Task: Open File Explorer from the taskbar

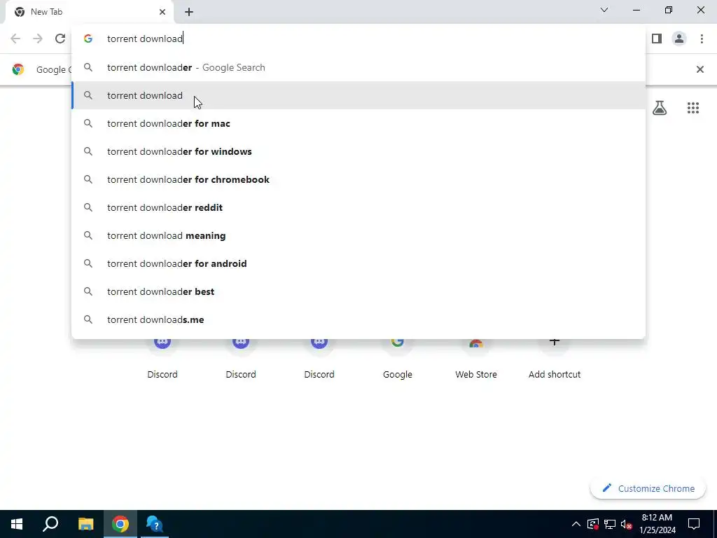Action: (85, 524)
